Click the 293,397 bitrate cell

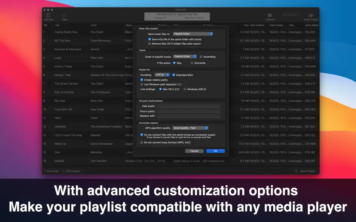pos(310,161)
